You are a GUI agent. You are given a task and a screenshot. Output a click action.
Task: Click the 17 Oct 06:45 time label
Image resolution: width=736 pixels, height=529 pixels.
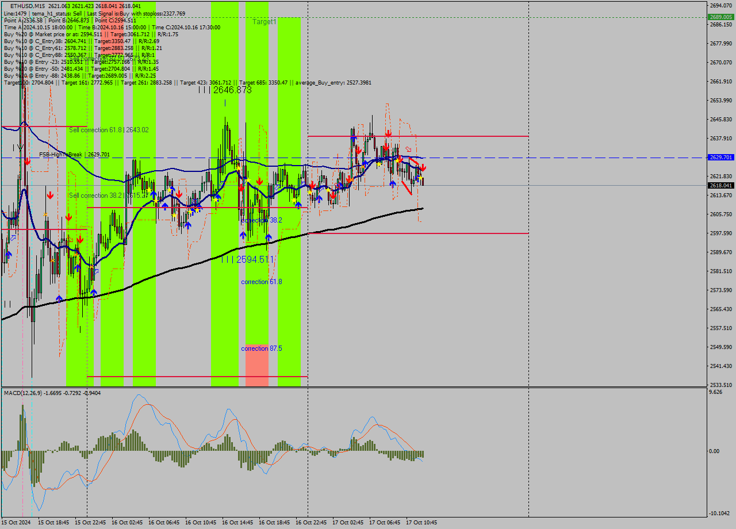pos(385,523)
